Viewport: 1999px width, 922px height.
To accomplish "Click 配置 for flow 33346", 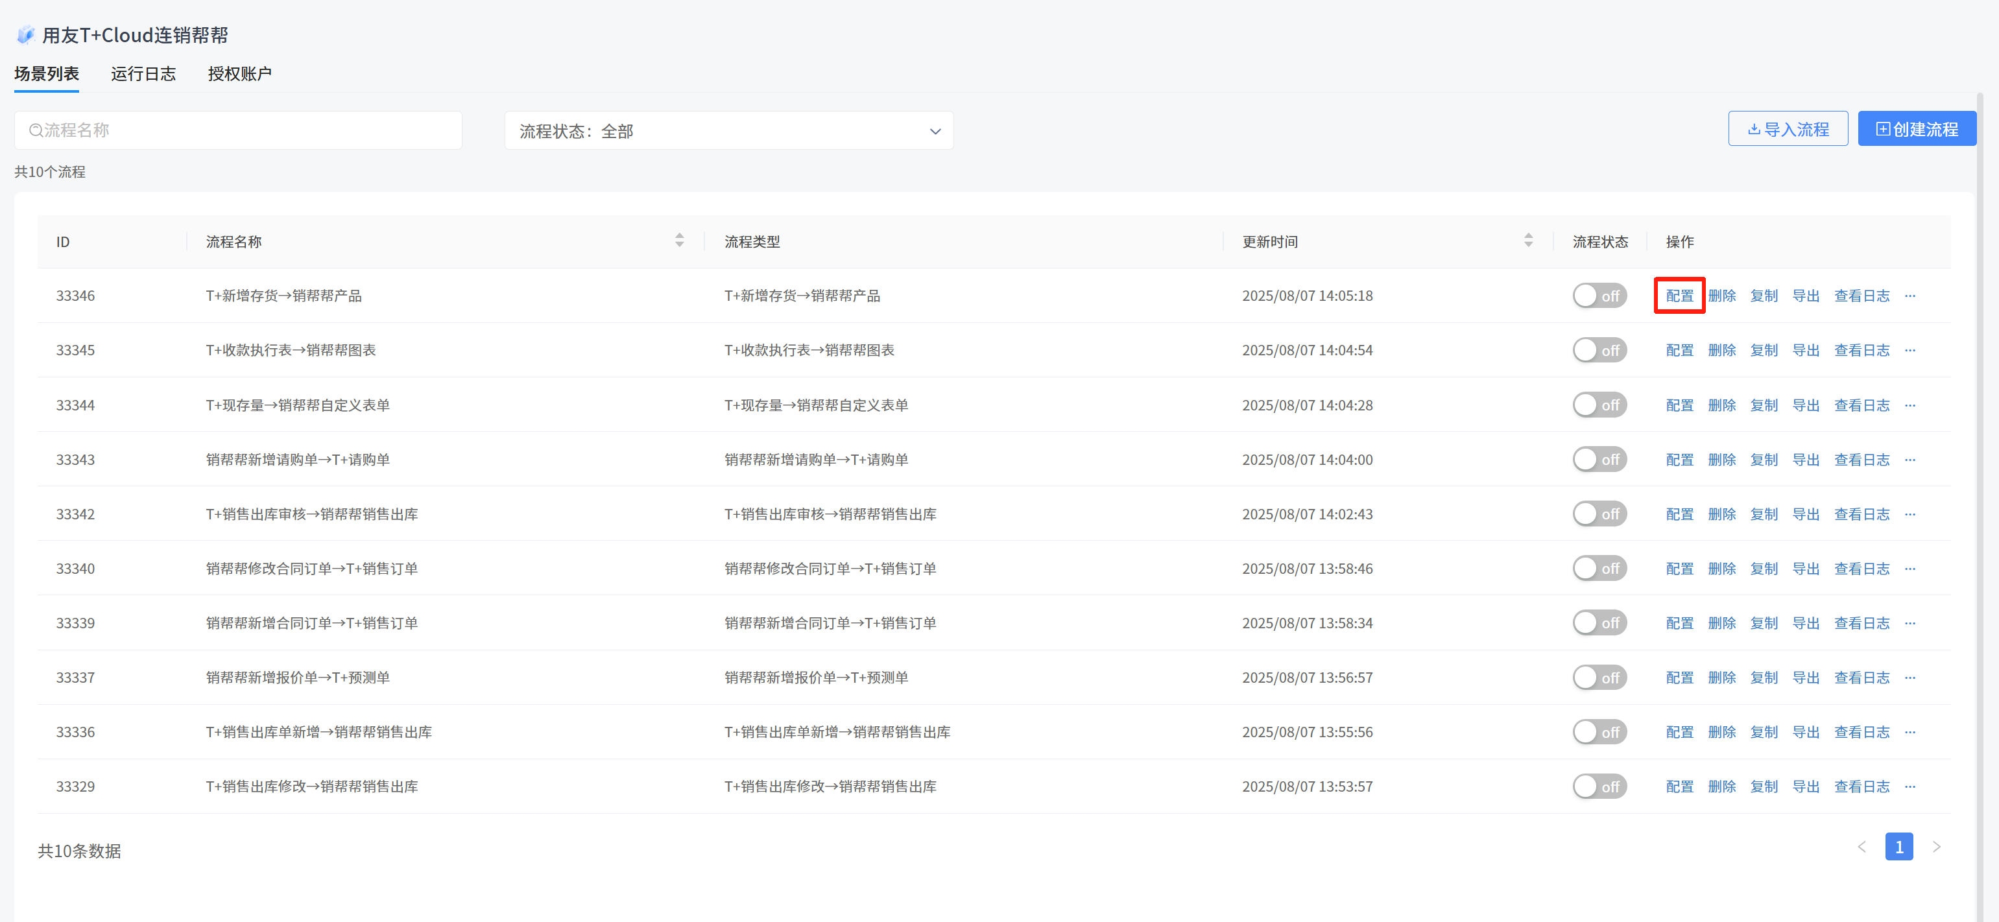I will (1679, 296).
